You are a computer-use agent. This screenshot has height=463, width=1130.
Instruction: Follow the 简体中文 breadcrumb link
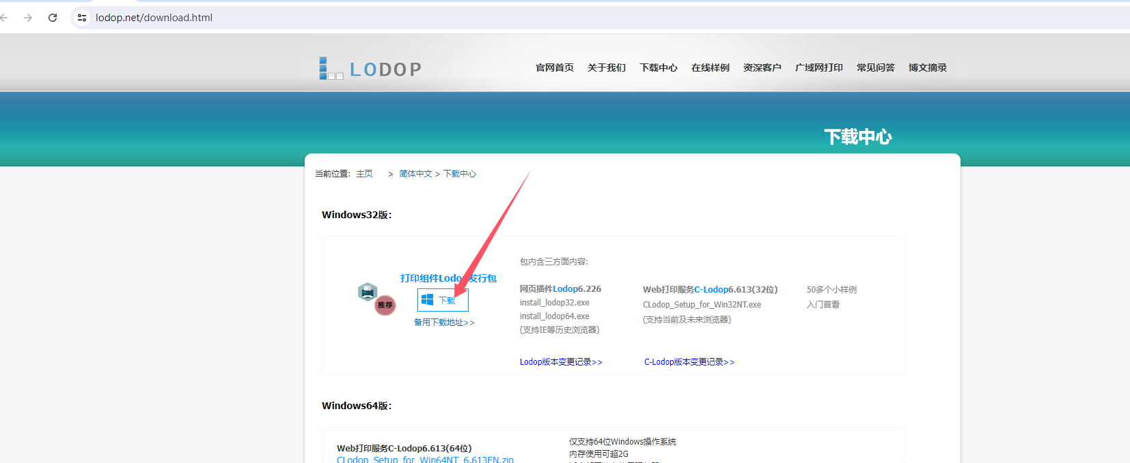(415, 174)
